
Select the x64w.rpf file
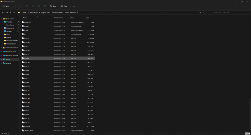point(58,126)
